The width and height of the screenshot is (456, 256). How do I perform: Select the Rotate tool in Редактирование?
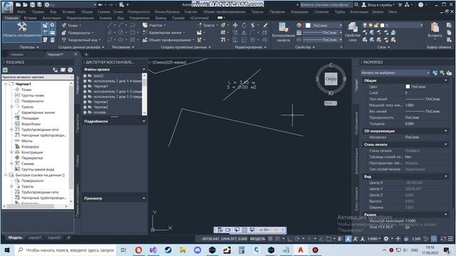244,26
